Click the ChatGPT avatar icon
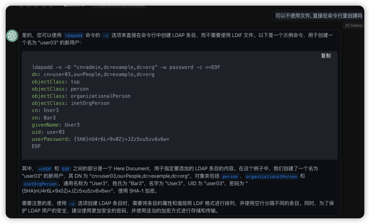370x224 pixels. (12, 36)
